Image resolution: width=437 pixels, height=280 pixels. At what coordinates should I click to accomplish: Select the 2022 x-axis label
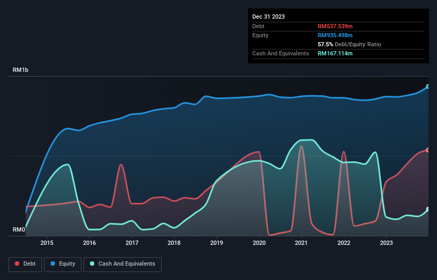(344, 243)
